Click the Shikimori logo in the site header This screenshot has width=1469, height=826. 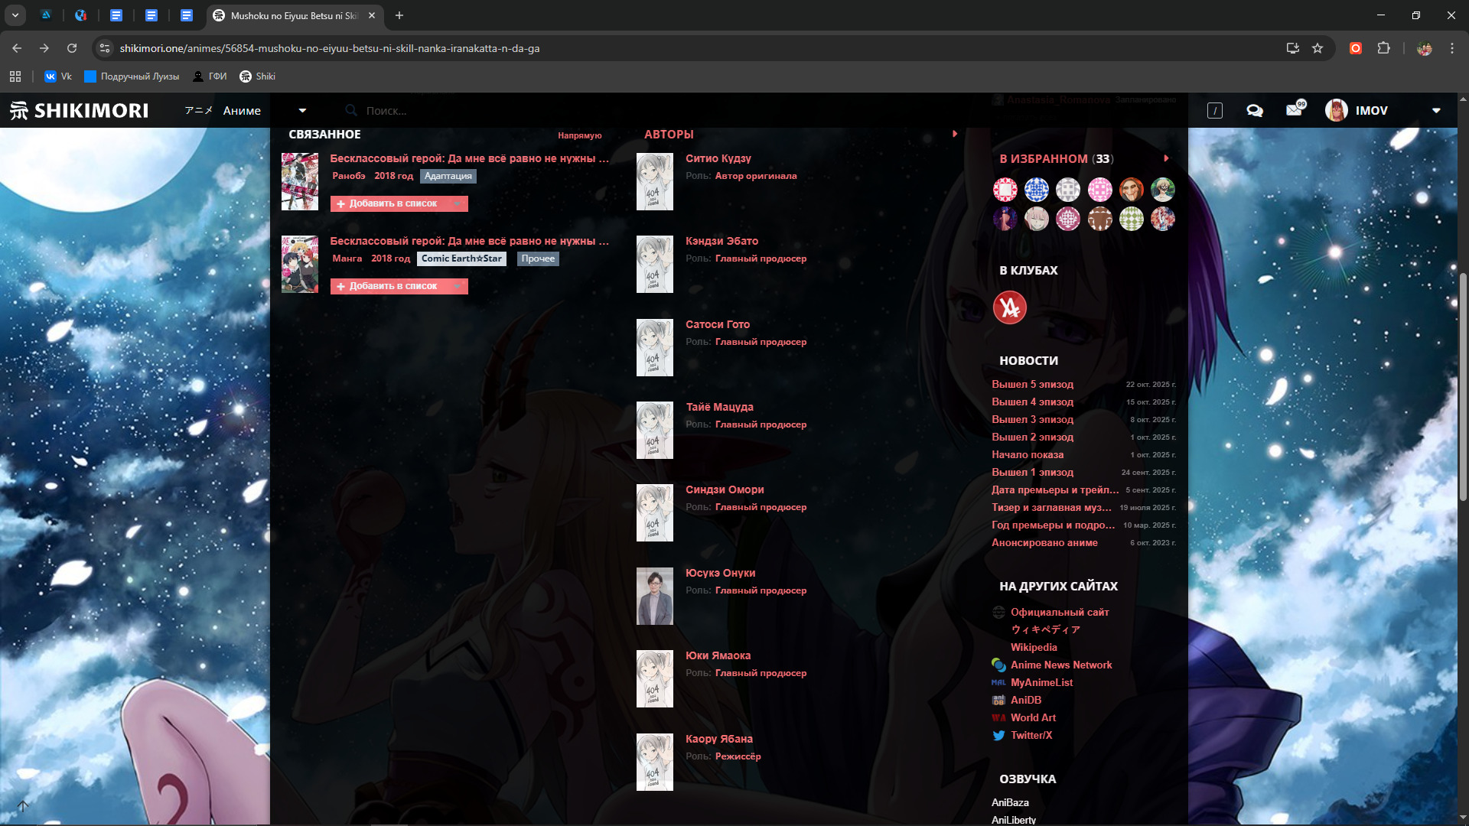coord(79,111)
